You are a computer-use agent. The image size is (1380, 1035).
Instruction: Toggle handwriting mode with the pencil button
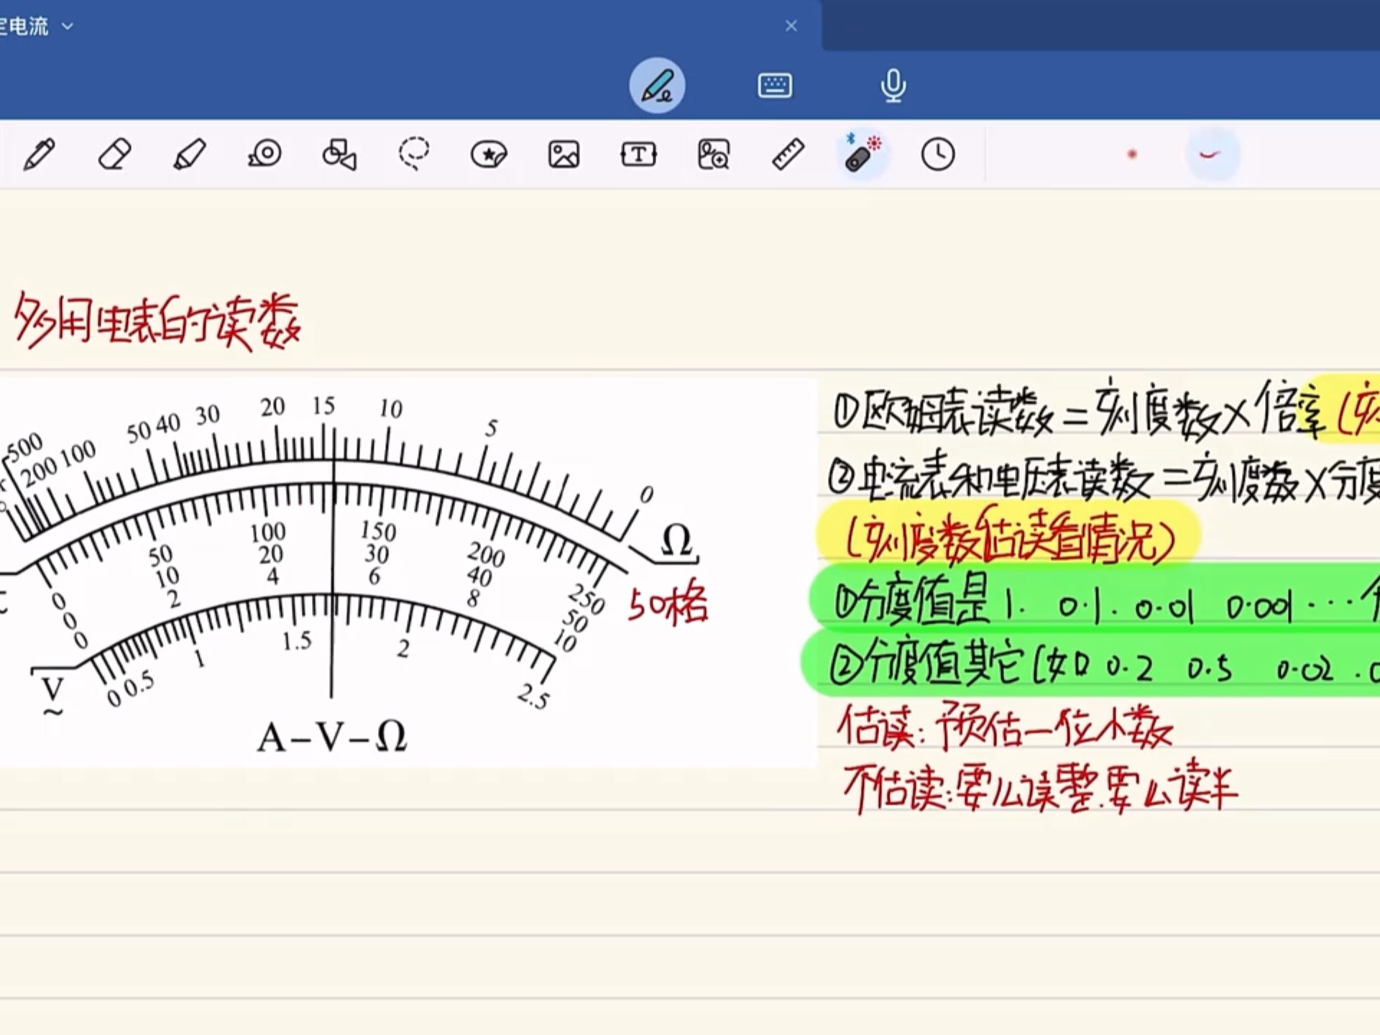656,85
